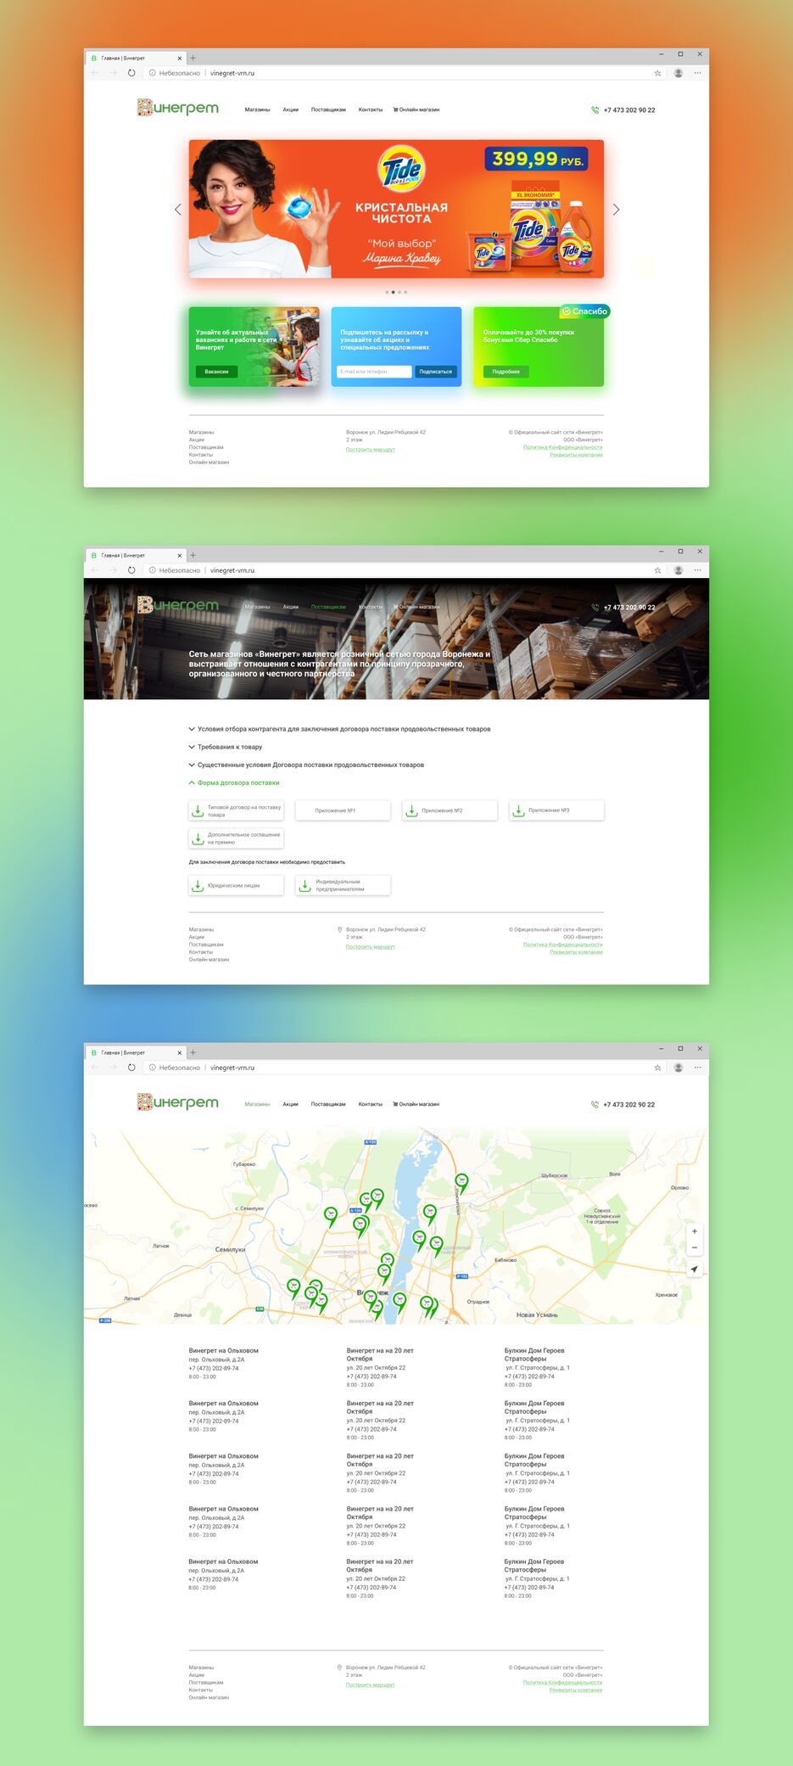Click Политика Конфиденциальности in the stores page footer
This screenshot has height=1766, width=793.
coord(563,1682)
